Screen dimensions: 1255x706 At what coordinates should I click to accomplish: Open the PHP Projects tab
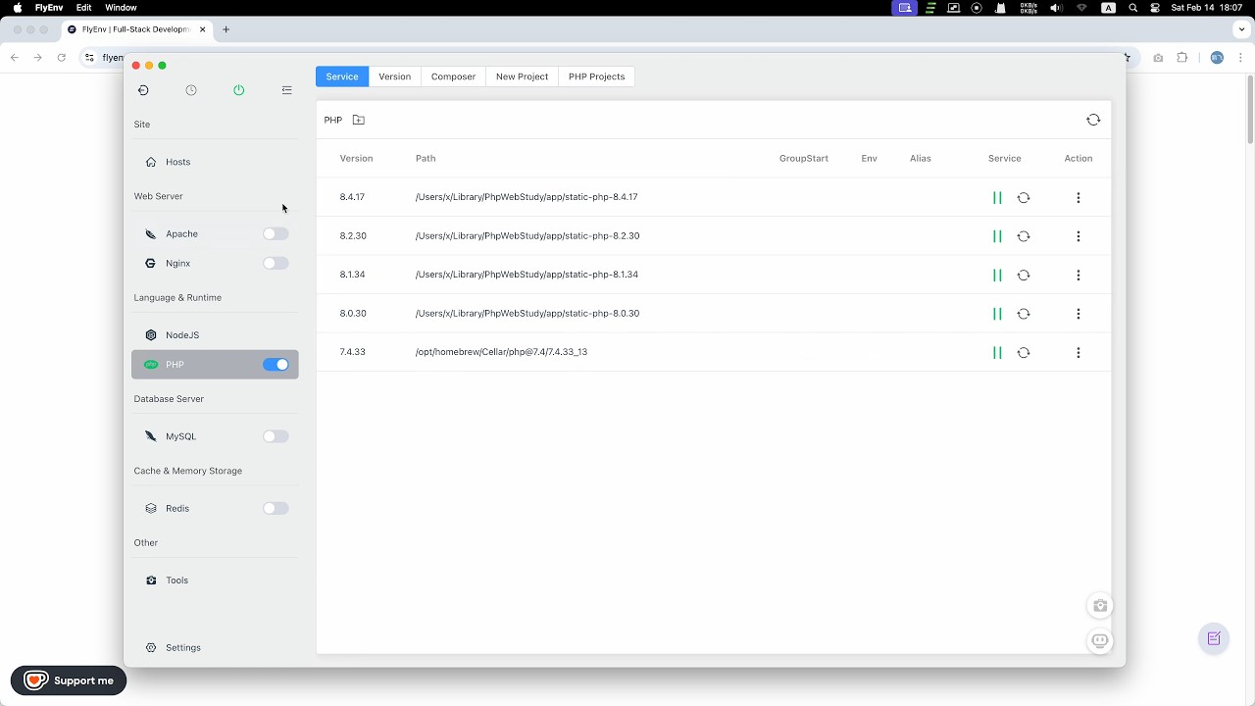pyautogui.click(x=596, y=76)
